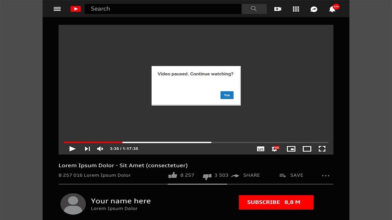Click the Search input field
The image size is (392, 220).
[163, 9]
